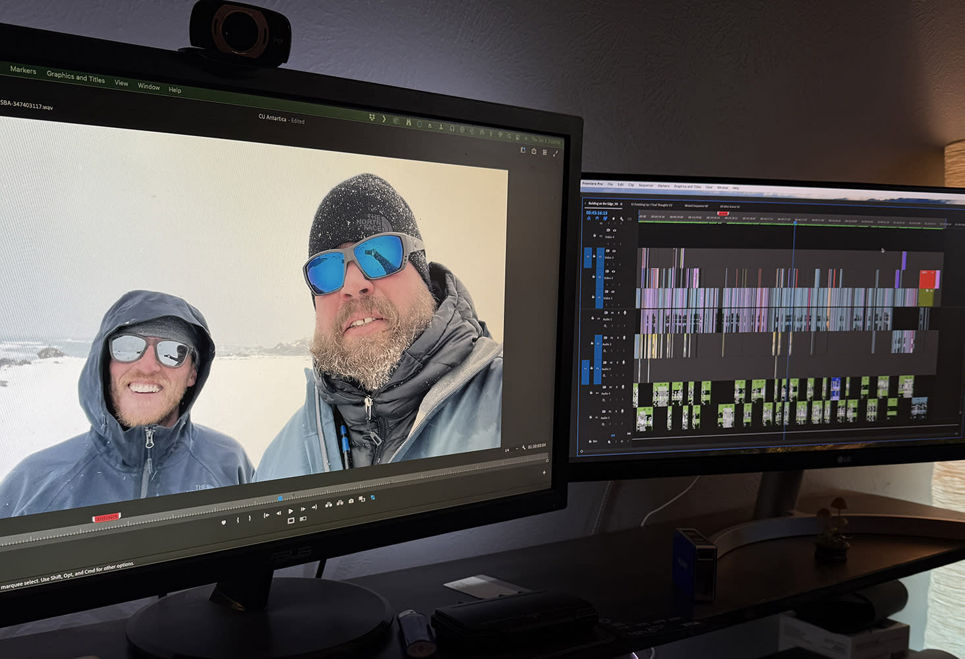Screen dimensions: 965x659
Task: Click the blue icon left of share
Action: tap(523, 150)
